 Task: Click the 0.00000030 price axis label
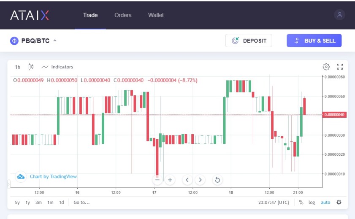tap(335, 135)
